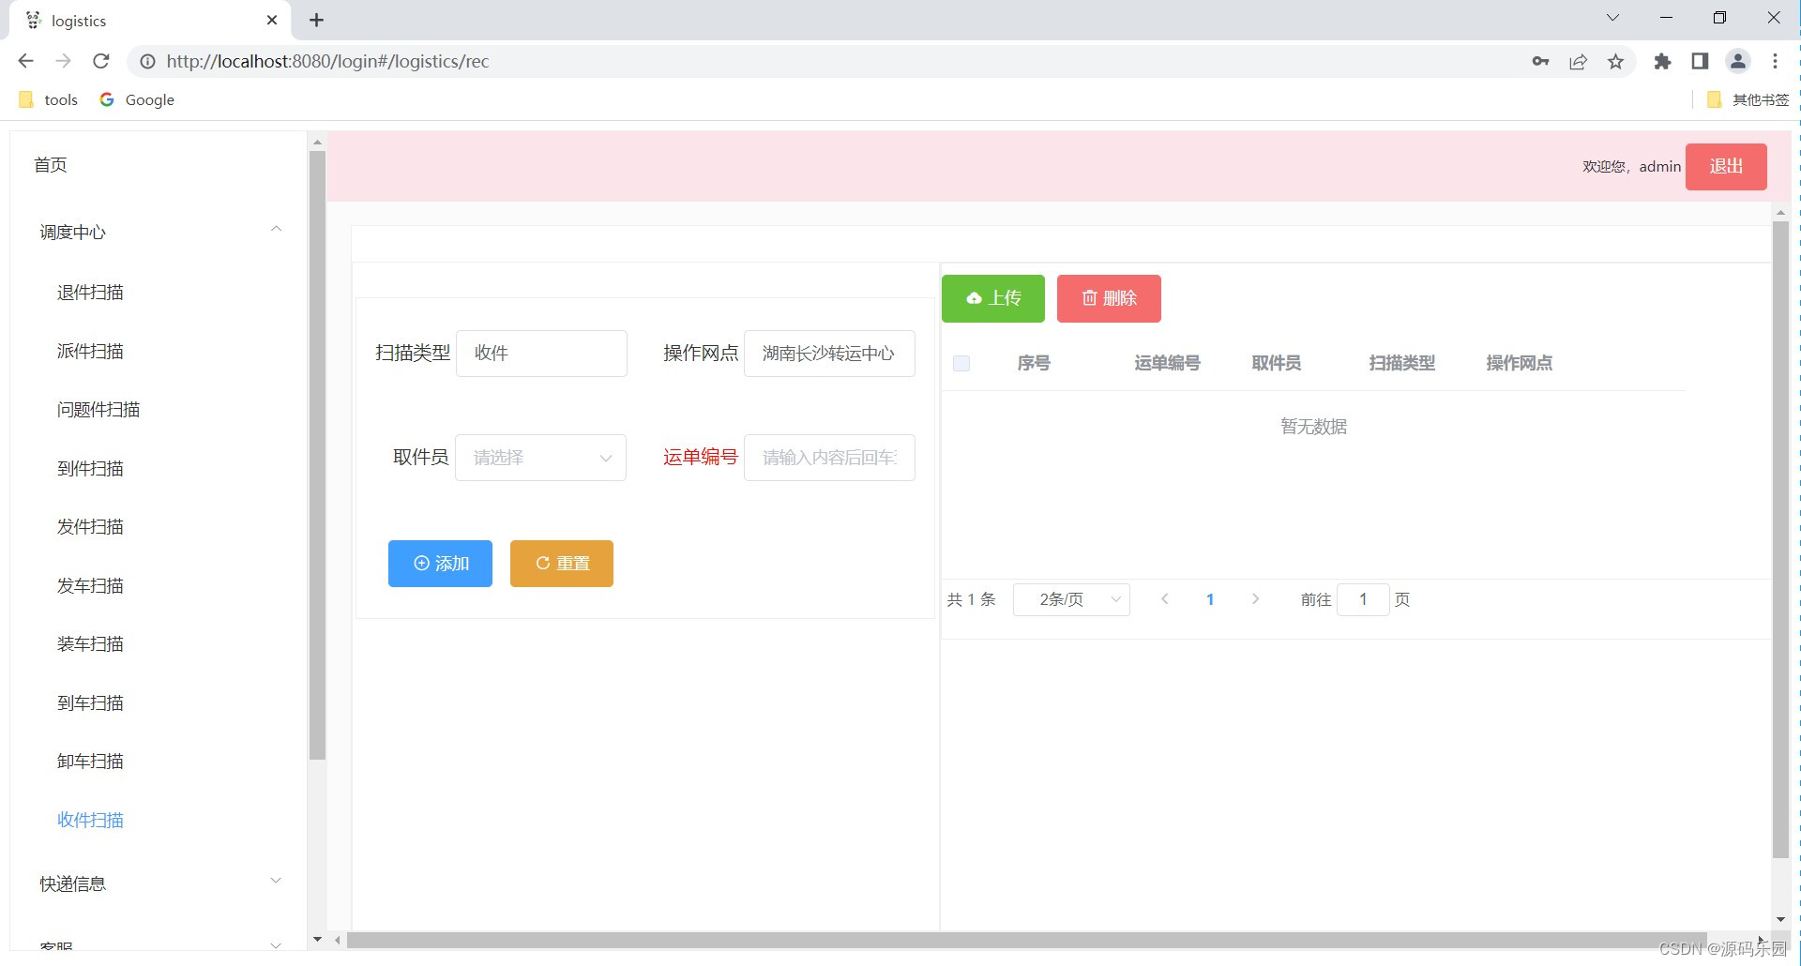Click the red 删除 delete button

coord(1109,298)
